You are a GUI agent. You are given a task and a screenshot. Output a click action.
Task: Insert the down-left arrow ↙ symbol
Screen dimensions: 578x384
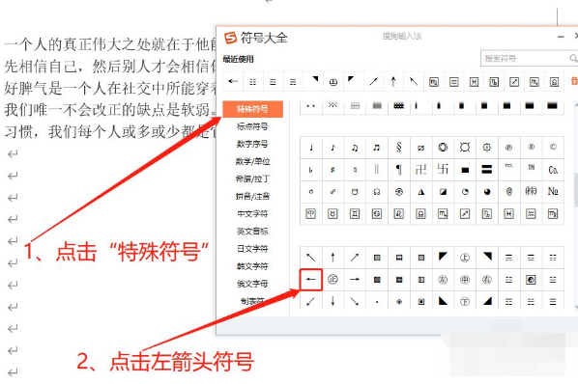click(311, 301)
